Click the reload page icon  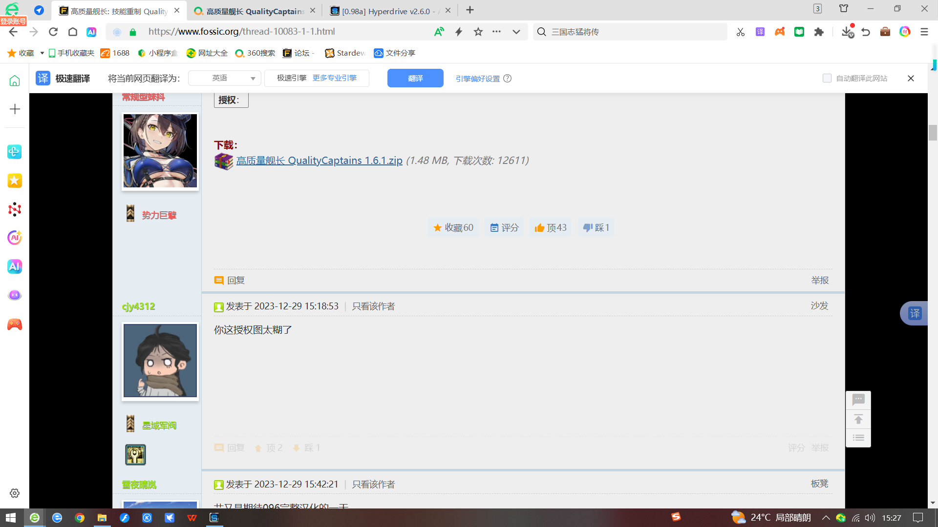[53, 32]
